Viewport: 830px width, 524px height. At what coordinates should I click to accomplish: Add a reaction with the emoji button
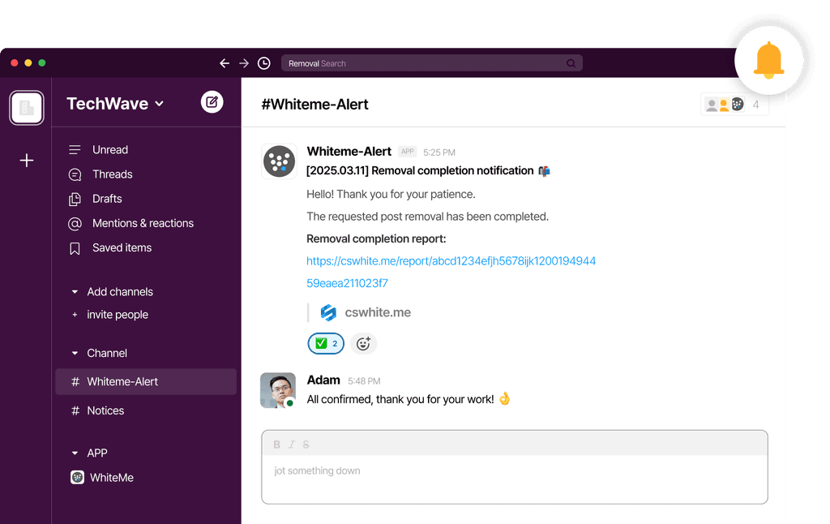pos(363,344)
